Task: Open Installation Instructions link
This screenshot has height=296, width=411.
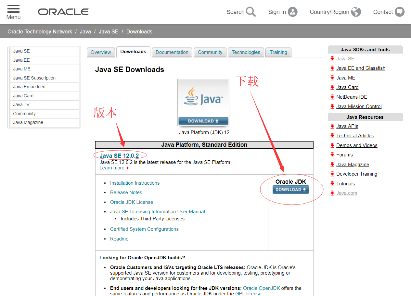Action: pyautogui.click(x=135, y=183)
